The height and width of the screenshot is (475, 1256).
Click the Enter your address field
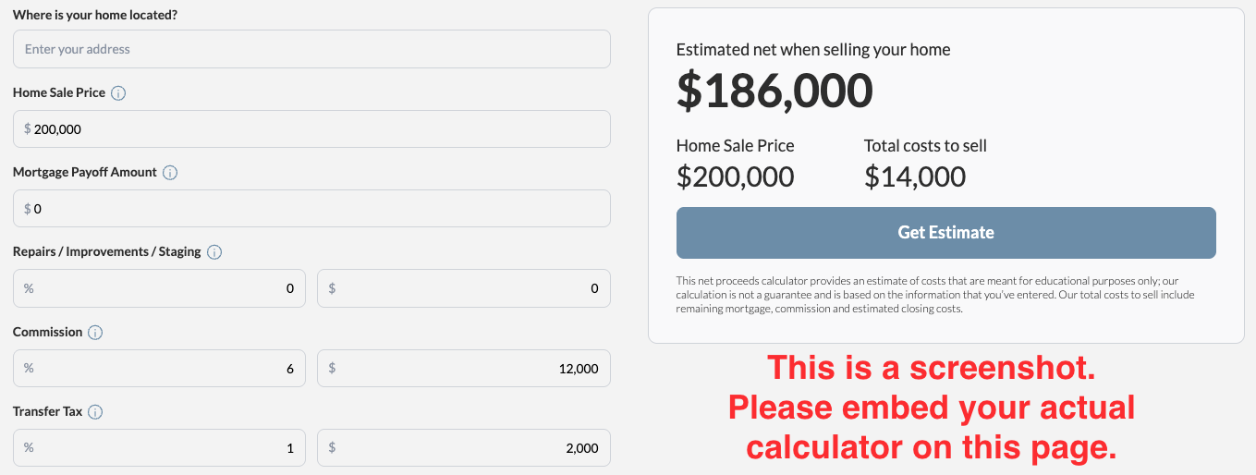tap(311, 49)
